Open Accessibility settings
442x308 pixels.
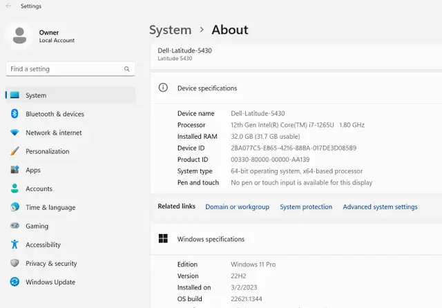pyautogui.click(x=70, y=244)
